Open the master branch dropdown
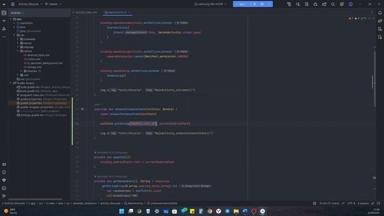The image size is (384, 216). (x=53, y=4)
